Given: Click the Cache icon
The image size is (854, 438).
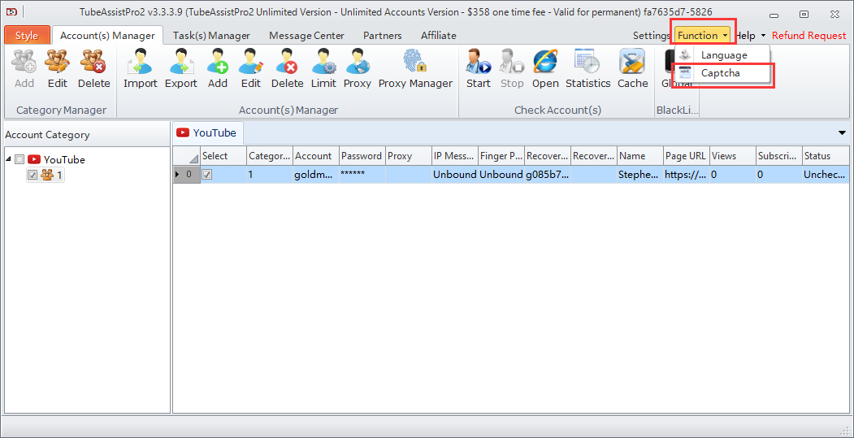Looking at the screenshot, I should point(632,68).
